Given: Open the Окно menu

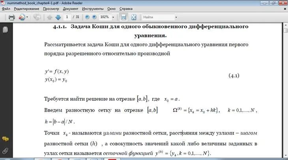Looking at the screenshot, I should click(112, 9).
